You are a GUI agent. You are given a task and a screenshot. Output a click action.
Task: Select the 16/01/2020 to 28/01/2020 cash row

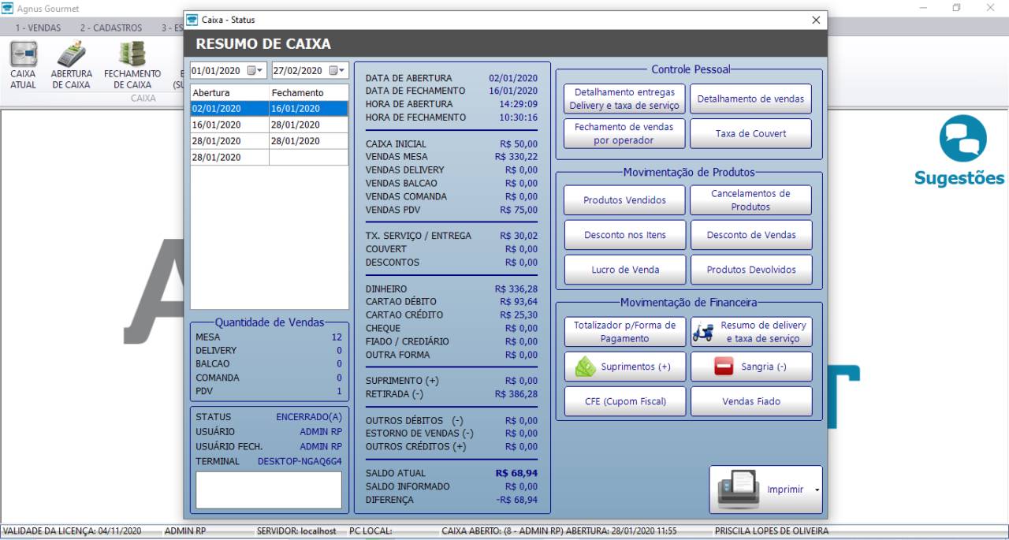(x=269, y=125)
